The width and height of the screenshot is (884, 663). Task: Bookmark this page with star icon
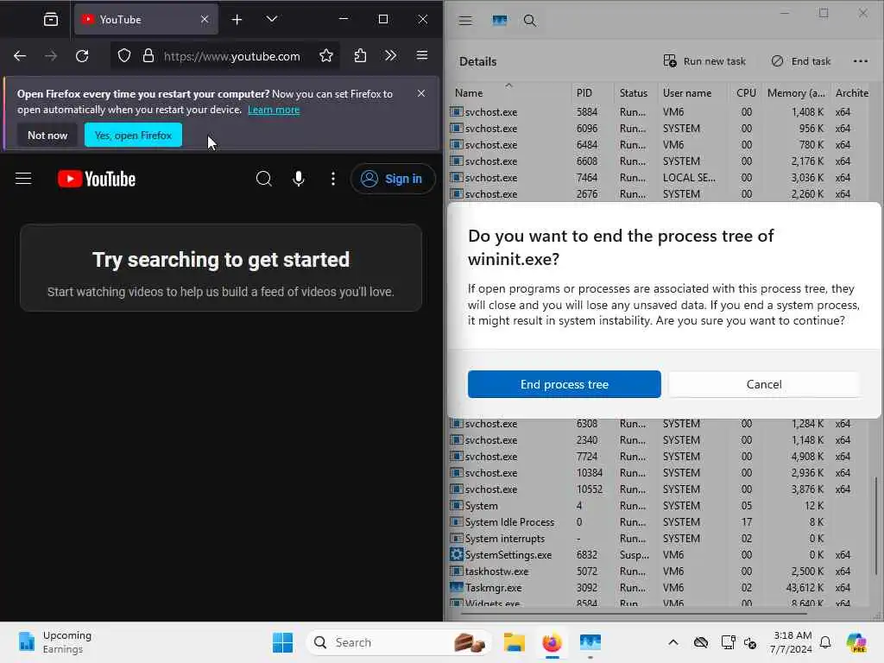pos(325,56)
